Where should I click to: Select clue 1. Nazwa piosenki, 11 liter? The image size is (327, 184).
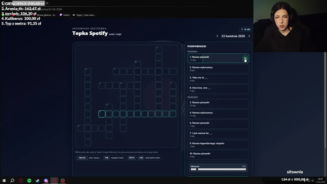click(218, 58)
